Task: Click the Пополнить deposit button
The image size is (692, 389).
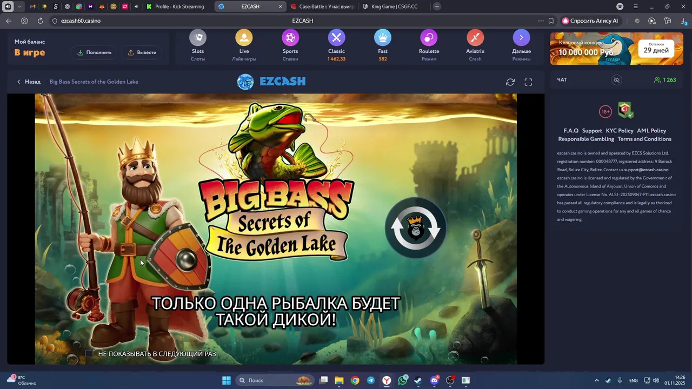Action: (95, 52)
